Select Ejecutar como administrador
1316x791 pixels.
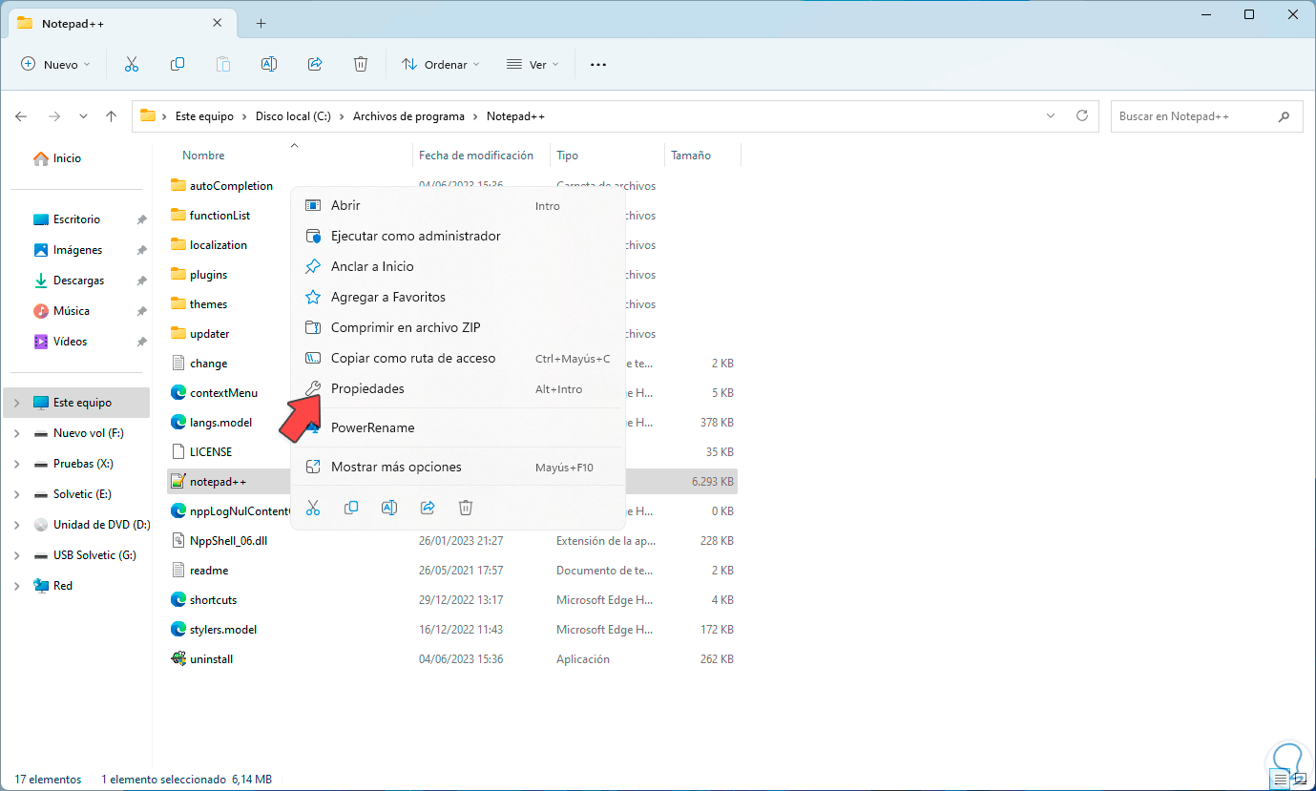coord(457,236)
